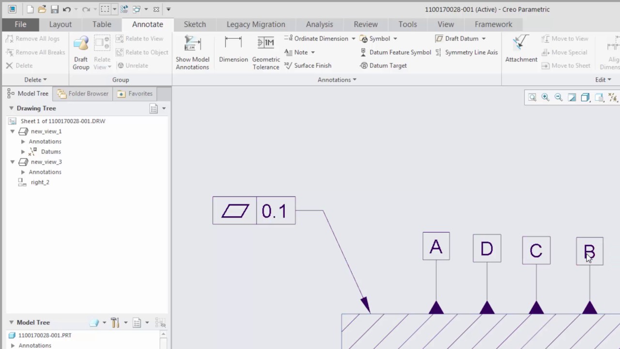Save the drawing with the floppy disk icon
Image resolution: width=620 pixels, height=349 pixels.
pos(54,9)
